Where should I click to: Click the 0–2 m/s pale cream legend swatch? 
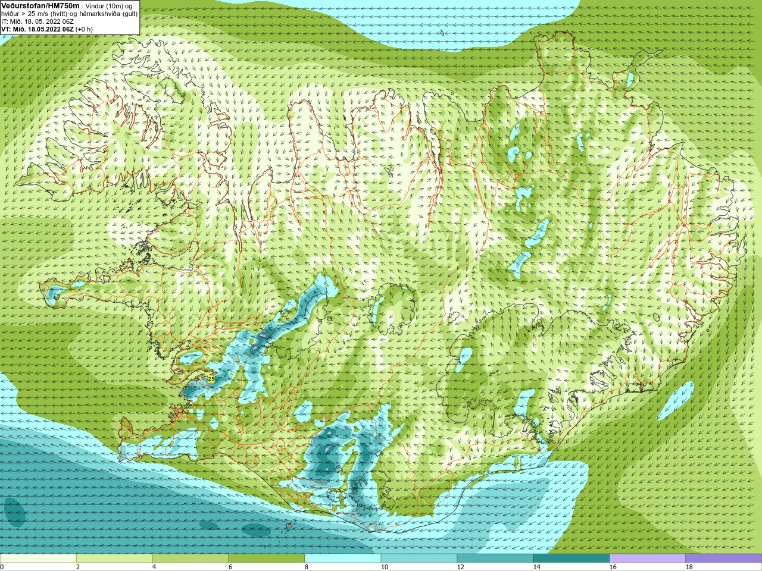(38, 559)
